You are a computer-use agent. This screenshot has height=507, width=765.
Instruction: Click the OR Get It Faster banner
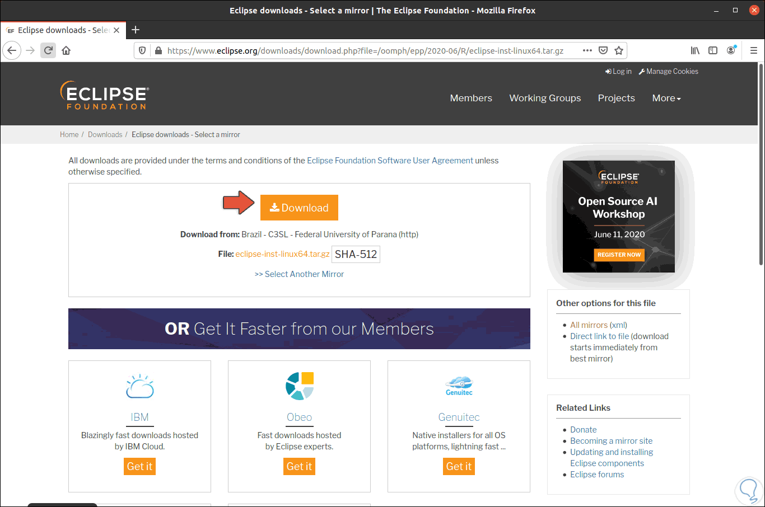(299, 329)
